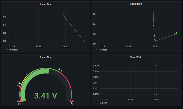Open the voltage gauge panel title
Image resolution: width=183 pixels, height=109 pixels.
(46, 57)
